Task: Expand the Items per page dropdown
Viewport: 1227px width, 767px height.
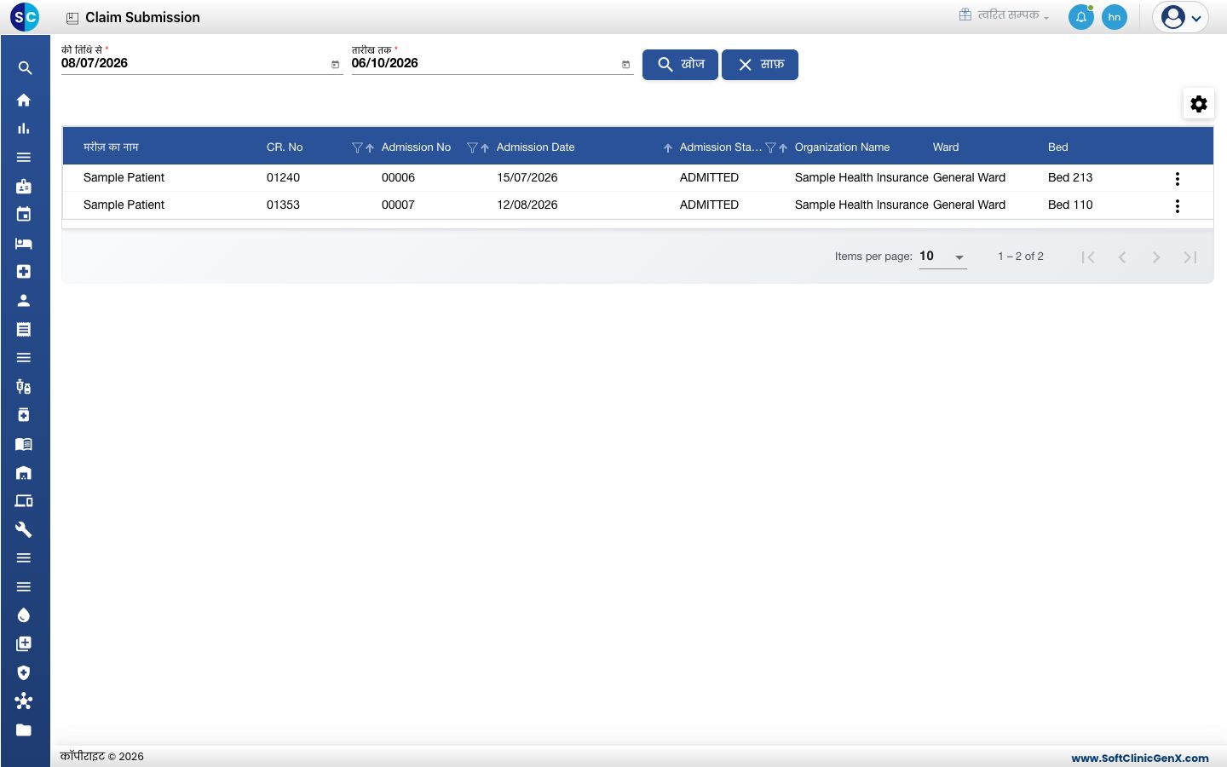Action: (x=942, y=257)
